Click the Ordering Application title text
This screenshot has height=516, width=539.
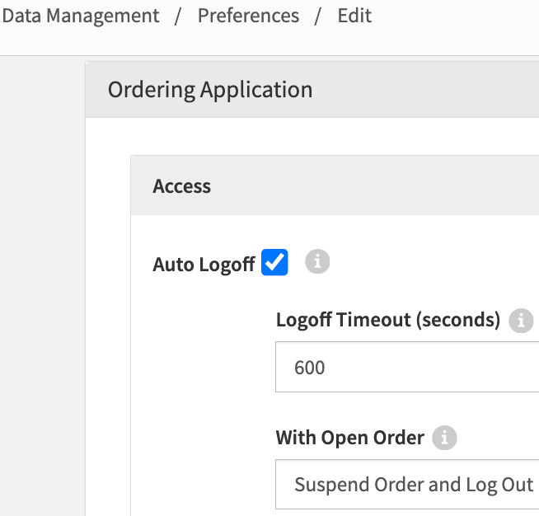click(x=210, y=90)
